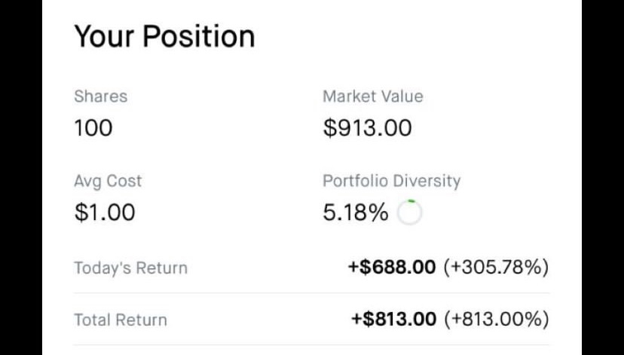Click the (+305.78%) return percentage
The image size is (624, 355).
495,267
